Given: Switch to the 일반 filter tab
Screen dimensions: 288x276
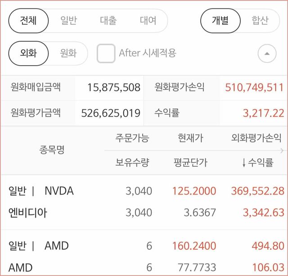Looking at the screenshot, I should click(x=69, y=21).
